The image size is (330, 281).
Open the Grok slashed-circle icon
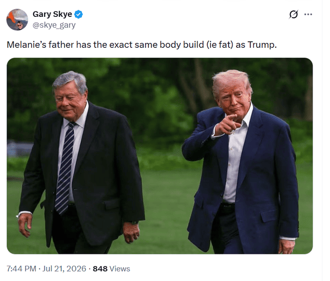pyautogui.click(x=293, y=14)
